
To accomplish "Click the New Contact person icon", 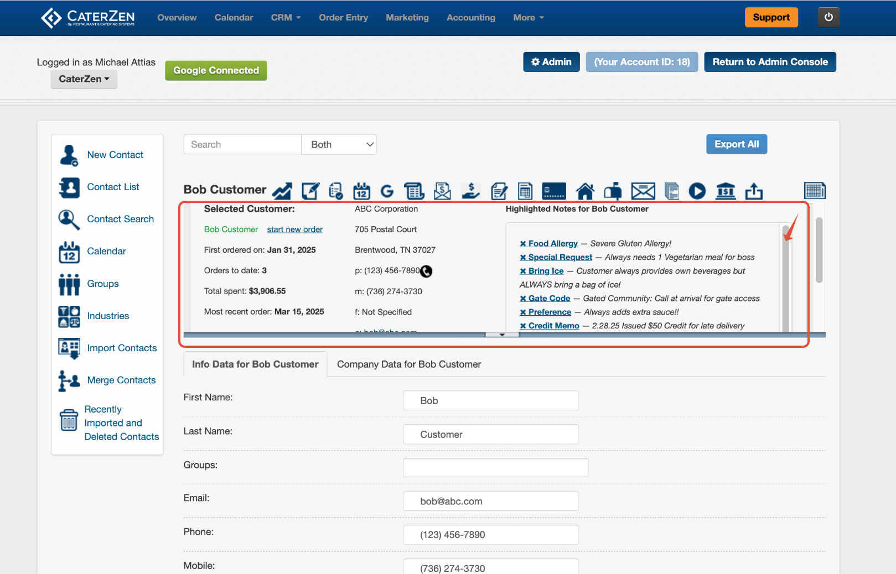I will pyautogui.click(x=69, y=155).
